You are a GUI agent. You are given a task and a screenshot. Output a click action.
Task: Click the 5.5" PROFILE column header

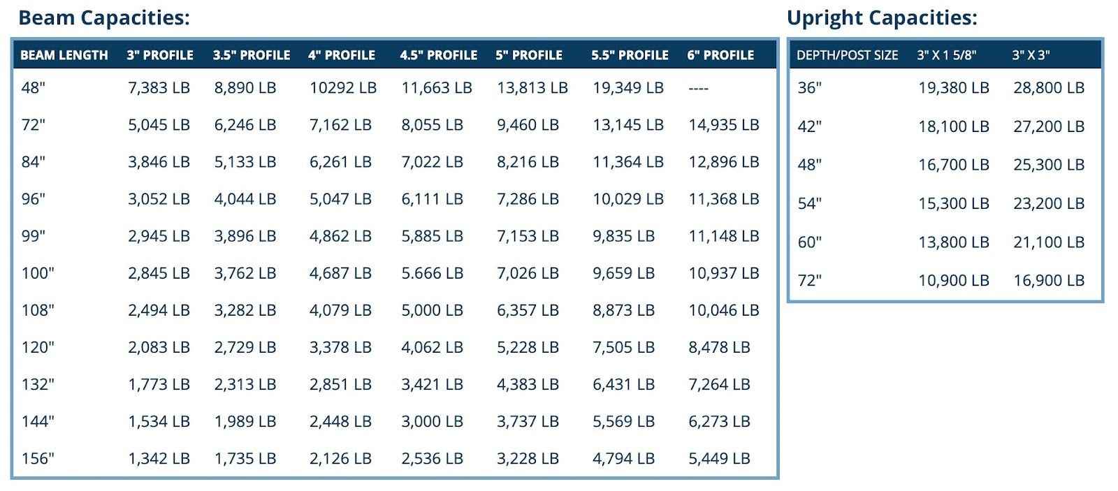coord(630,55)
